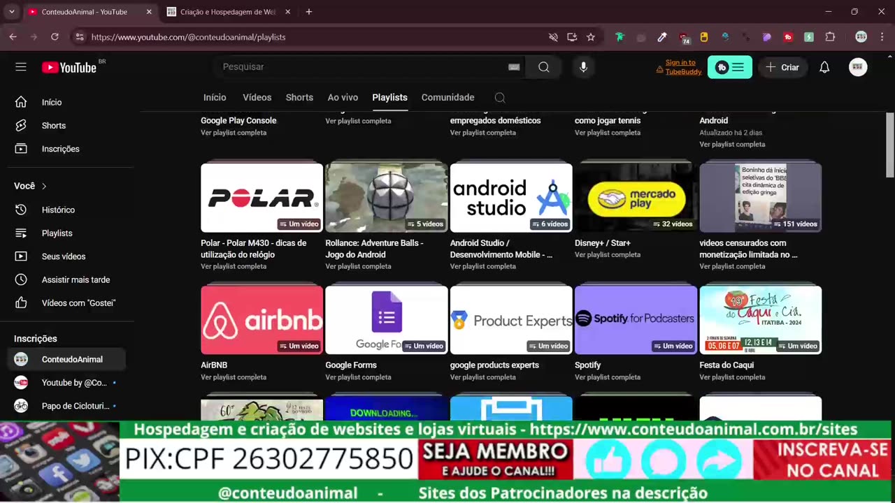The height and width of the screenshot is (503, 895).
Task: Switch to the channel Shorts tab
Action: click(299, 98)
